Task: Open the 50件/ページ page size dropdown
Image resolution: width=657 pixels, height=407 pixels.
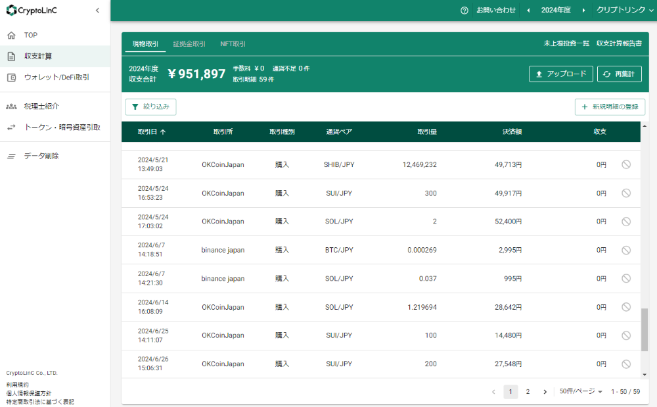Action: pos(581,391)
